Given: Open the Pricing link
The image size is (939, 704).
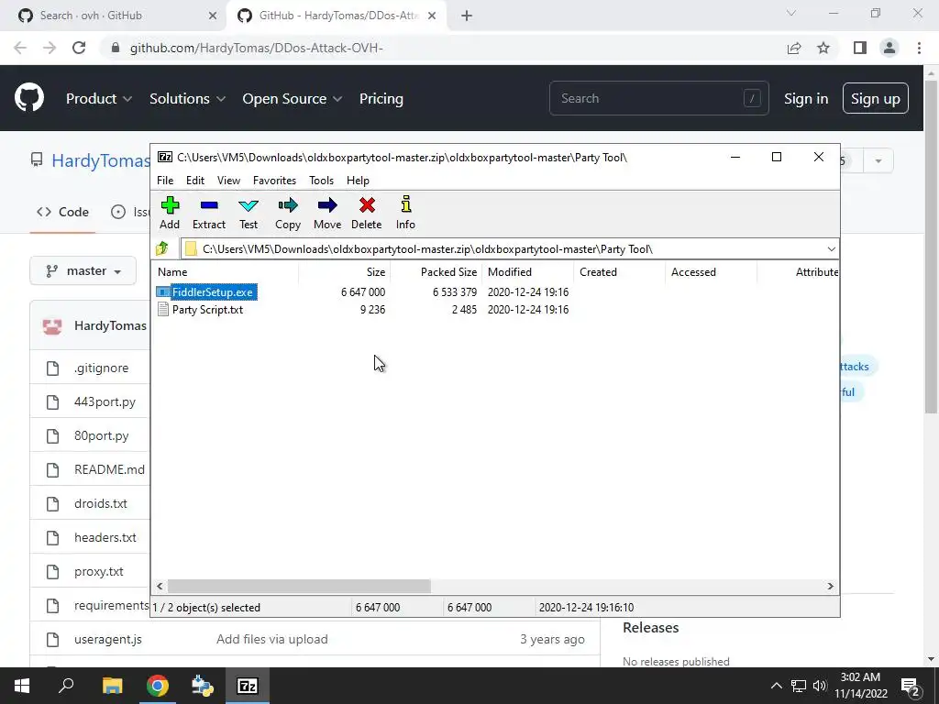Looking at the screenshot, I should pyautogui.click(x=381, y=99).
